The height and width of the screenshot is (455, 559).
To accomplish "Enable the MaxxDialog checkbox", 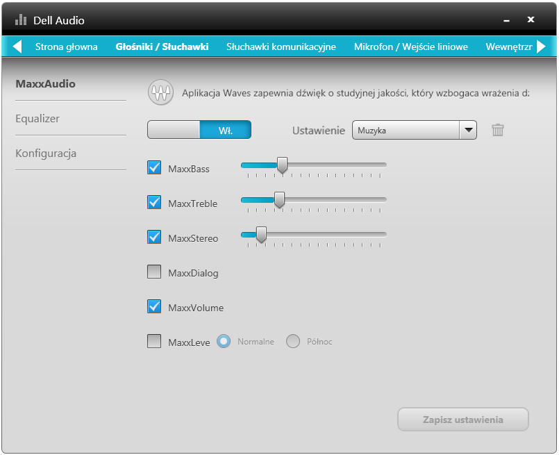I will 154,272.
